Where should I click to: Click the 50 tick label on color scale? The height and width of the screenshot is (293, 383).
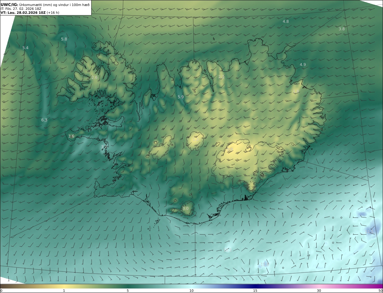(x=380, y=291)
